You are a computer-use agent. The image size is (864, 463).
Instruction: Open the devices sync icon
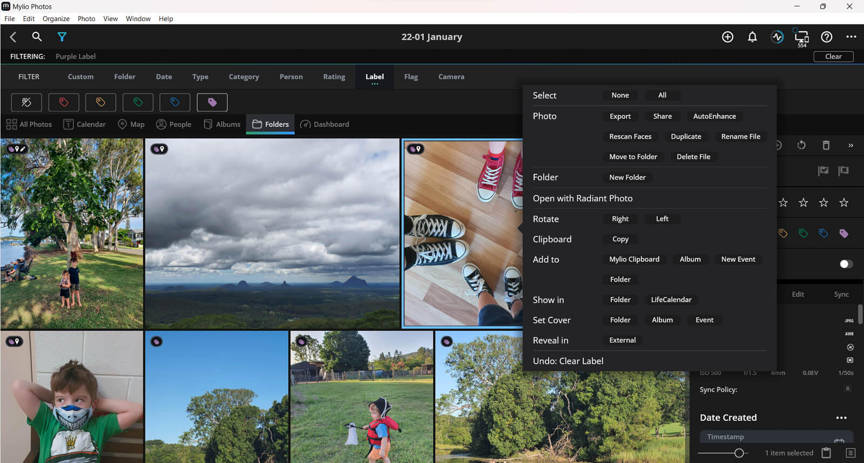point(802,37)
